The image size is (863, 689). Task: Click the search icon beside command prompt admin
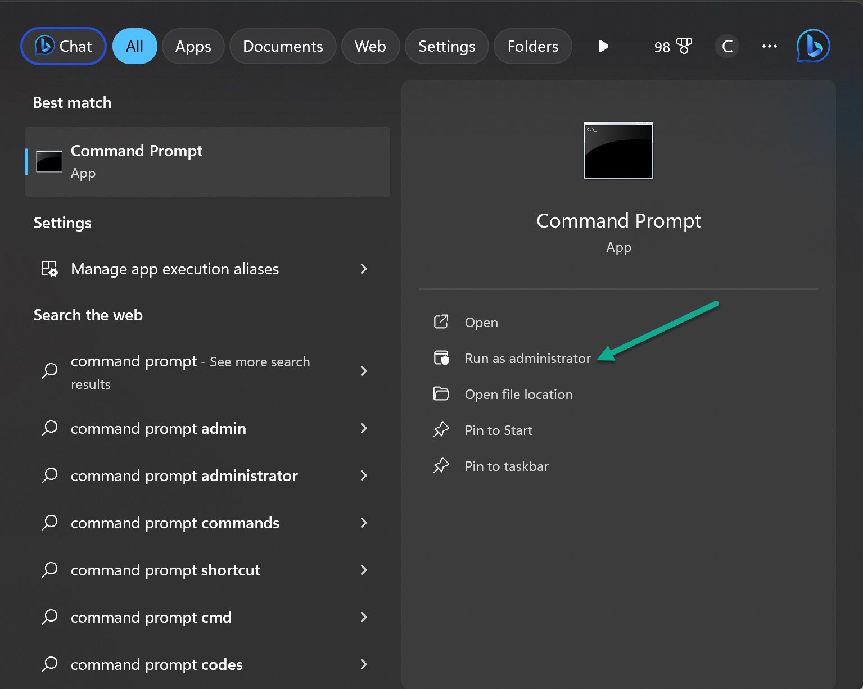point(49,428)
